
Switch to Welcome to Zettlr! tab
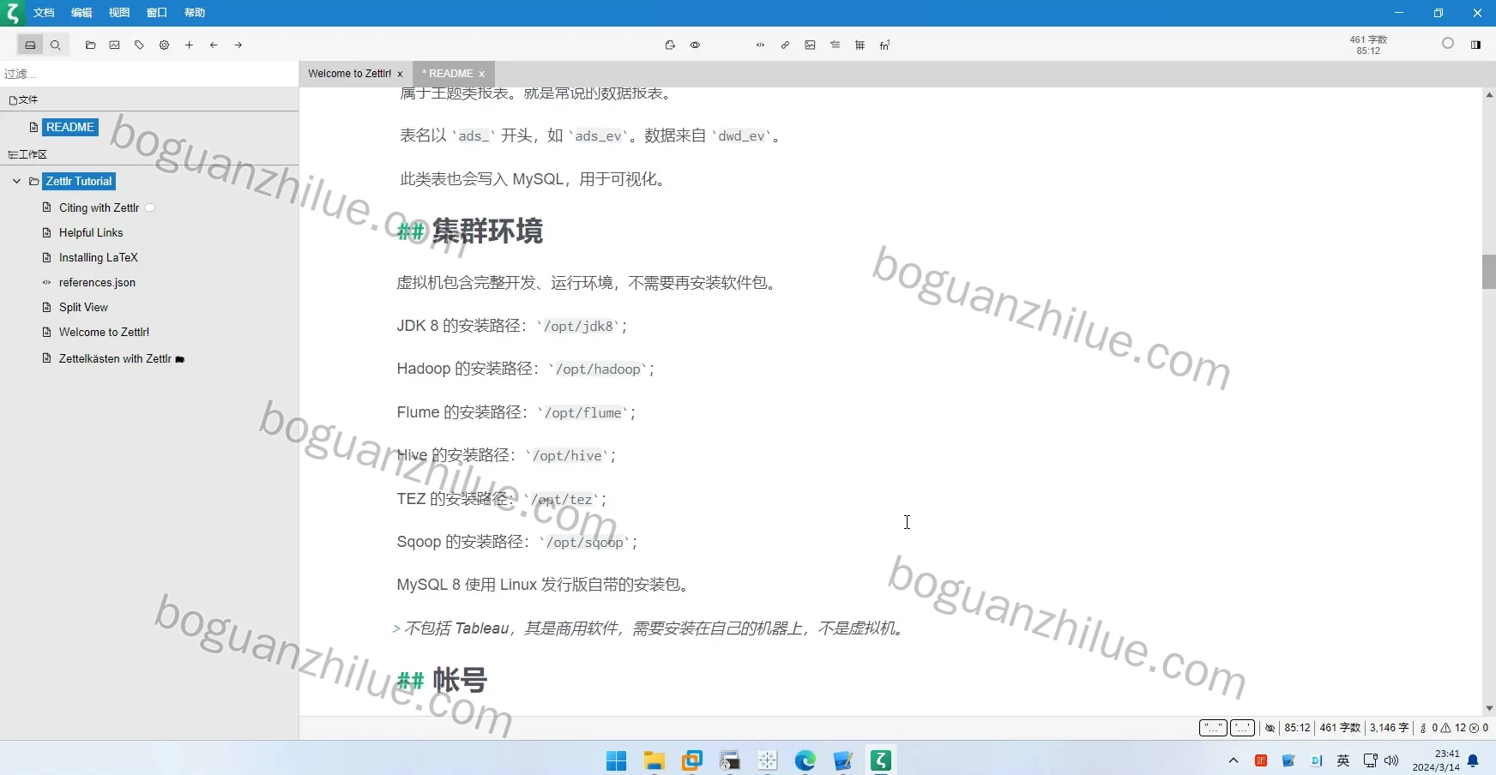coord(349,74)
